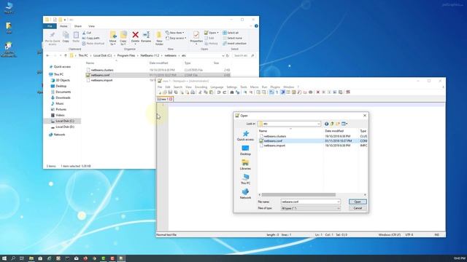Click Libraries in Open dialog places bar
This screenshot has width=467, height=262.
(x=245, y=164)
